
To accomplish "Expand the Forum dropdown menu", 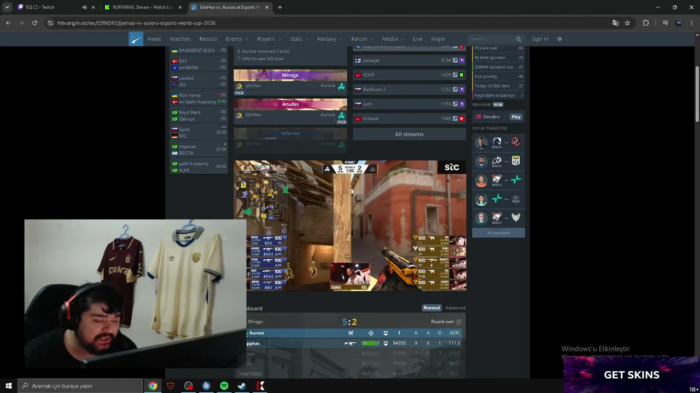I will (363, 39).
